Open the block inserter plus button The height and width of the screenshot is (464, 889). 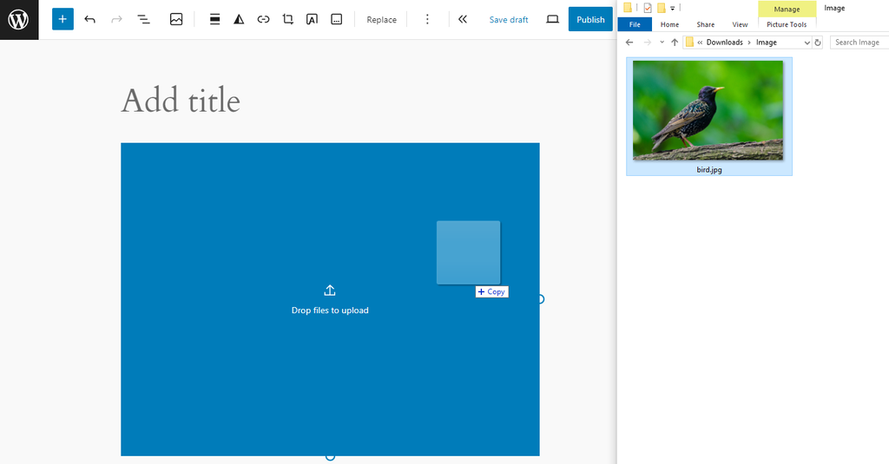63,19
